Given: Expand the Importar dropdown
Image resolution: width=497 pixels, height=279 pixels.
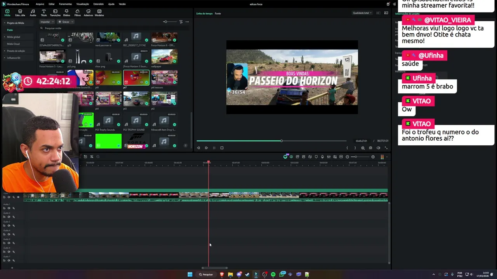Looking at the screenshot, I should pos(47,22).
